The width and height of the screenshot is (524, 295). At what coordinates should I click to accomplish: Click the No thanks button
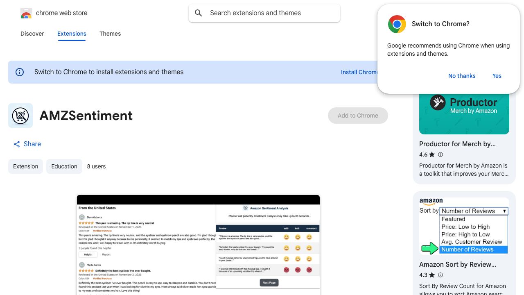click(462, 76)
